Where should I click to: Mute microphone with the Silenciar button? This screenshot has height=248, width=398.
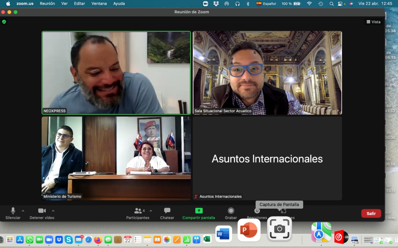pyautogui.click(x=13, y=213)
